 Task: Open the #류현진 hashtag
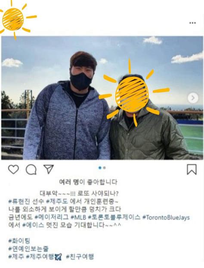[19, 201]
